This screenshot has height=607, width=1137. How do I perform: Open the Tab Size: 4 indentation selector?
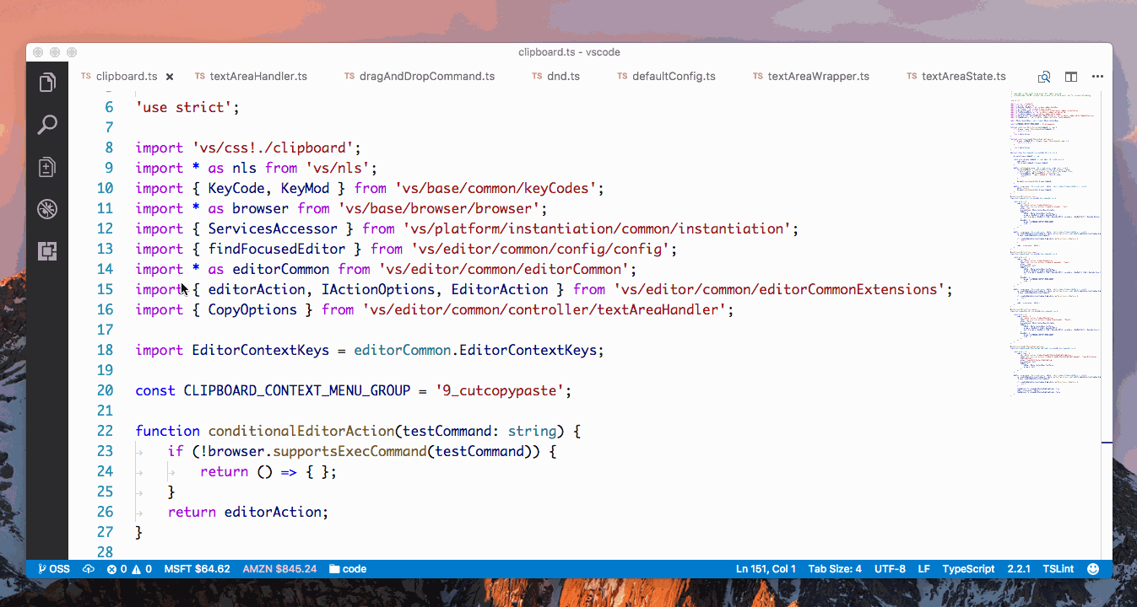coord(835,569)
